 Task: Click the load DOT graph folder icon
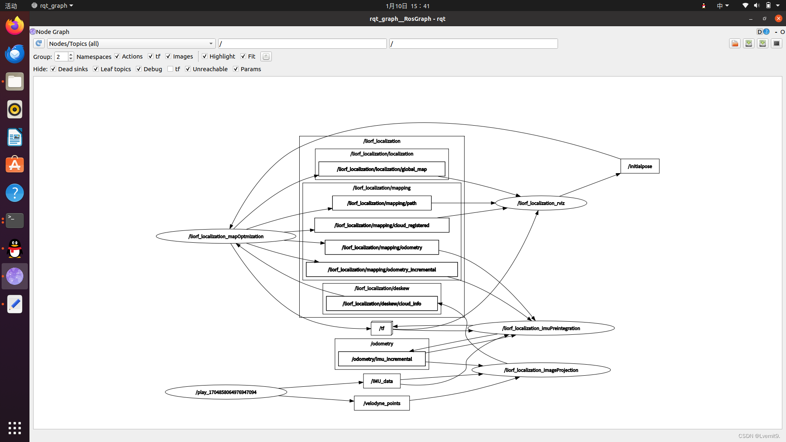point(735,43)
